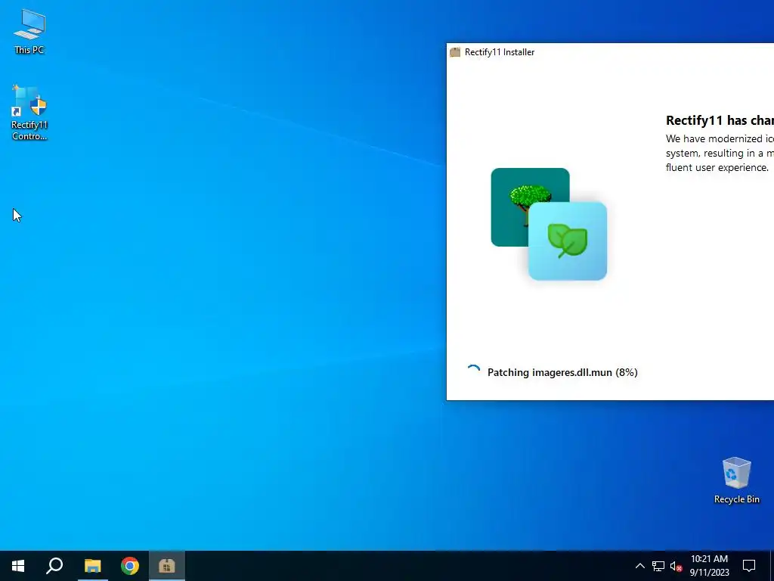Select the Rectify11 Control Center shortcut
The image size is (774, 581).
[x=29, y=113]
